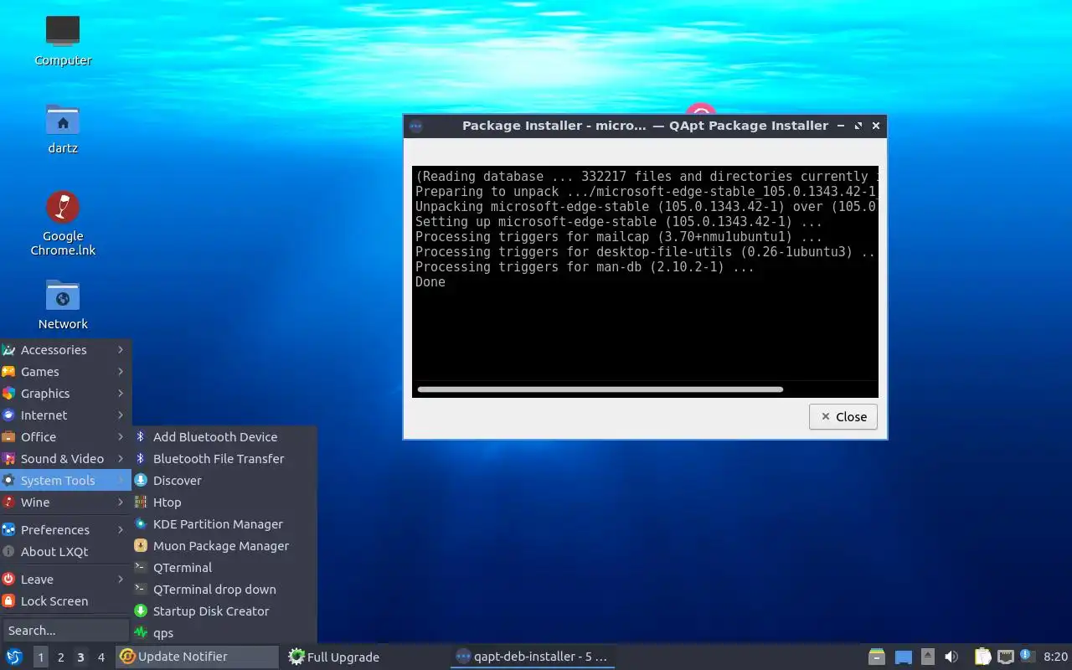
Task: Select the Google Chrome.lnk desktop shortcut
Action: tap(63, 223)
